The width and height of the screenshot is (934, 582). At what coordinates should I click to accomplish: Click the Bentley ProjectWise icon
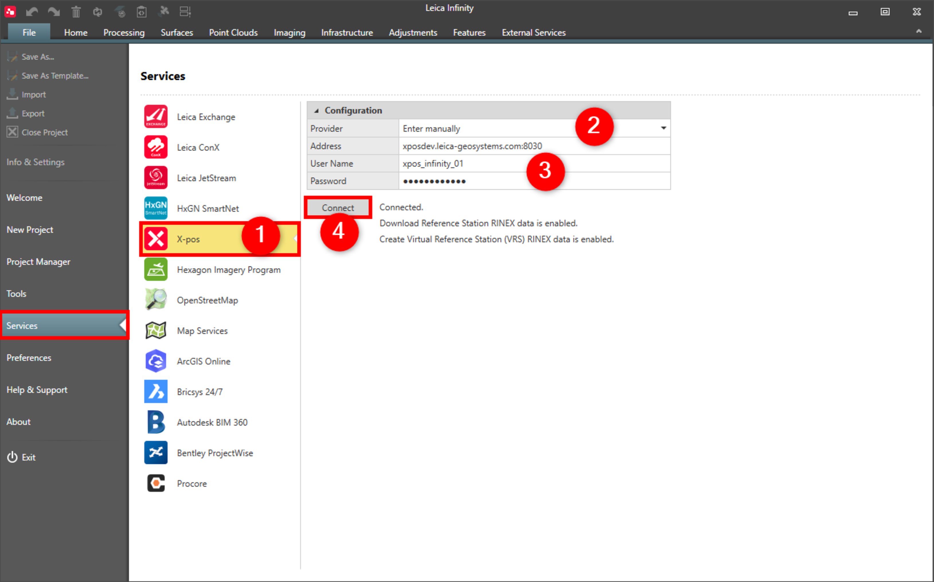click(156, 452)
